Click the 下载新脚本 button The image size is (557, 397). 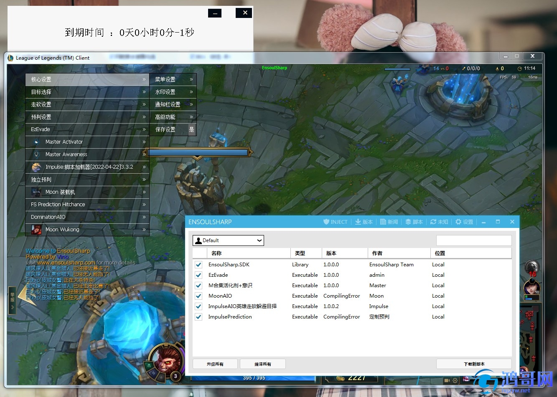474,364
